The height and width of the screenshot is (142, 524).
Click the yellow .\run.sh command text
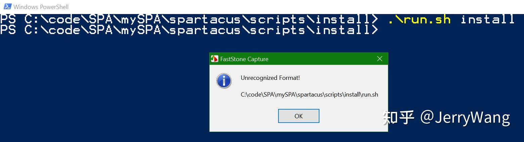419,19
